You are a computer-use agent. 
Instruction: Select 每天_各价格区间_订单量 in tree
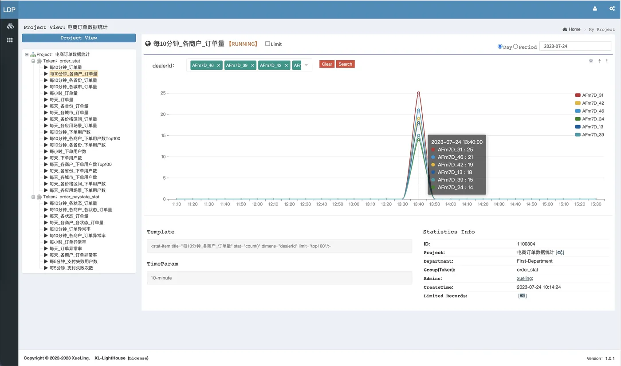tap(73, 119)
